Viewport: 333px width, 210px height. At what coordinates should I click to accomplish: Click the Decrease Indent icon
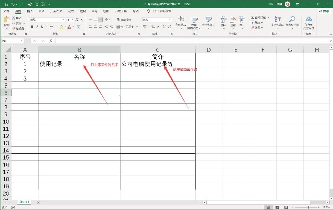[106, 27]
